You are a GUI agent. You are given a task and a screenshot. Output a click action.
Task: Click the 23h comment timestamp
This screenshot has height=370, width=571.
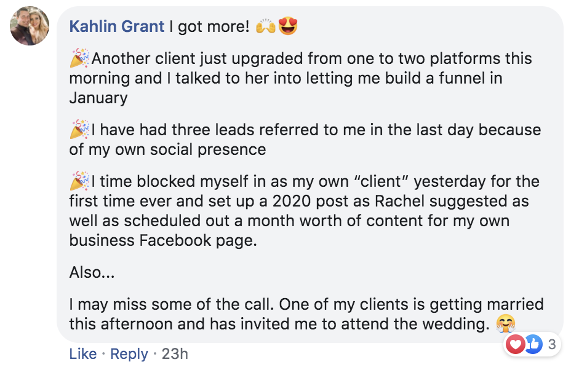[x=175, y=354]
